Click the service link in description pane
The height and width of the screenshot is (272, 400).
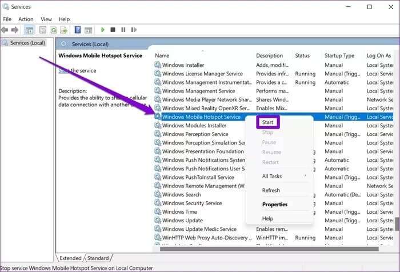[x=63, y=70]
